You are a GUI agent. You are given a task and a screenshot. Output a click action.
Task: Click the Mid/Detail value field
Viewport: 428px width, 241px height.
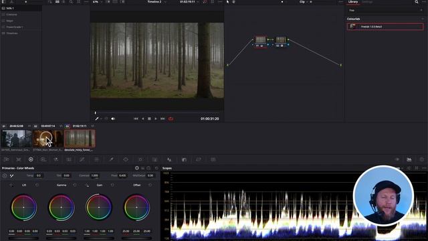tap(150, 175)
